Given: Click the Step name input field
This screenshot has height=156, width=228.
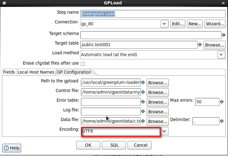Looking at the screenshot, I should pyautogui.click(x=153, y=14).
